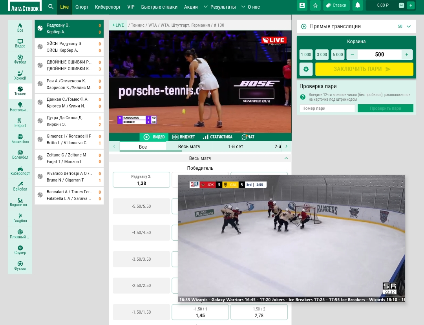
Task: Click the Номер пари input field
Action: coord(327,109)
